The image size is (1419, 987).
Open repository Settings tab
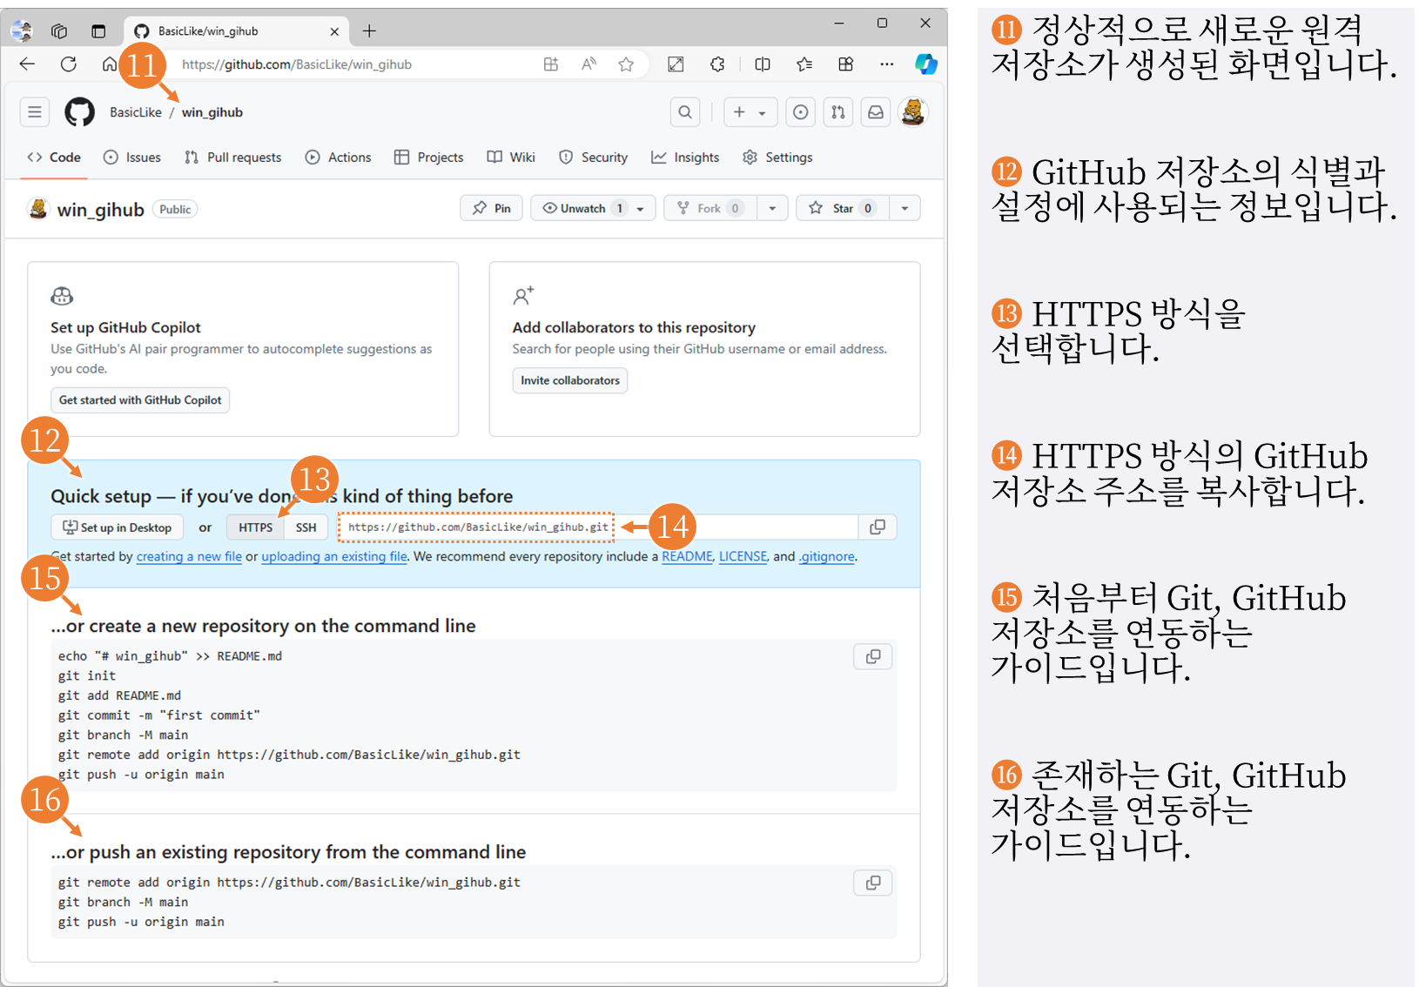778,158
